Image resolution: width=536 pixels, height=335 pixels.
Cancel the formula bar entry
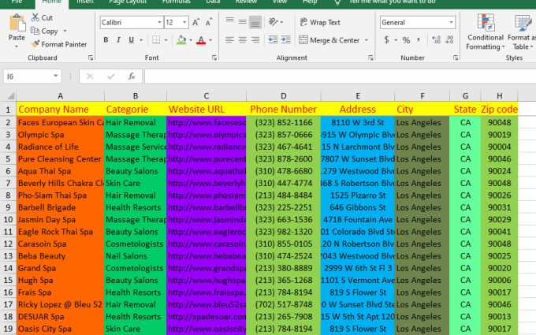pyautogui.click(x=90, y=76)
